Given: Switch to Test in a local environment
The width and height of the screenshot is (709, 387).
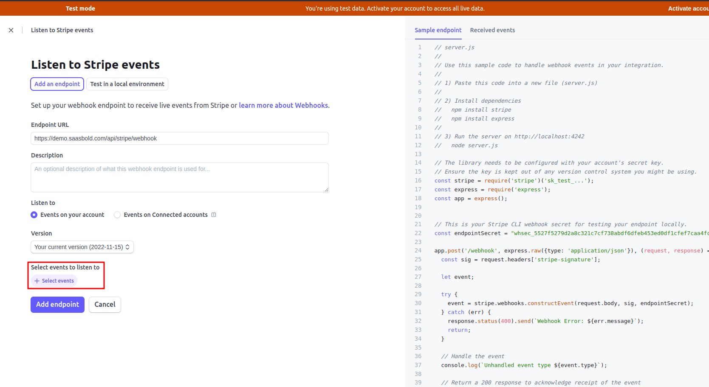Looking at the screenshot, I should point(127,84).
